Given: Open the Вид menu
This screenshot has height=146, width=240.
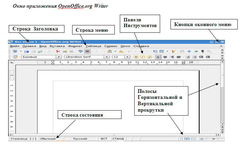Looking at the screenshot, I should coord(43,46).
